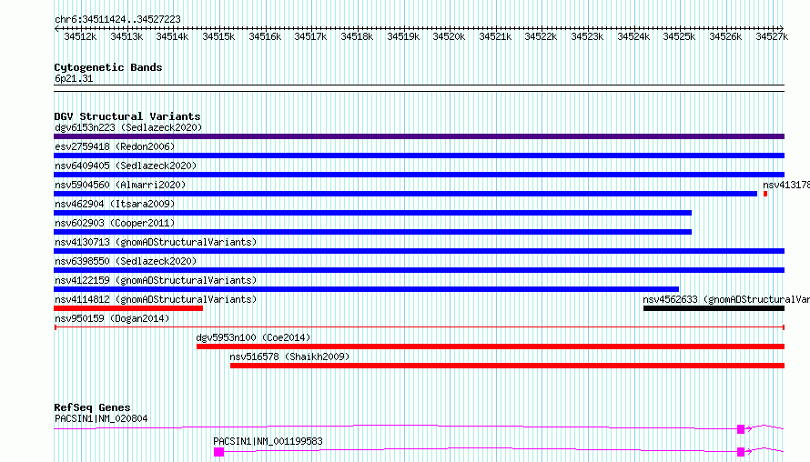Click the 34512k ruler position

(x=81, y=36)
